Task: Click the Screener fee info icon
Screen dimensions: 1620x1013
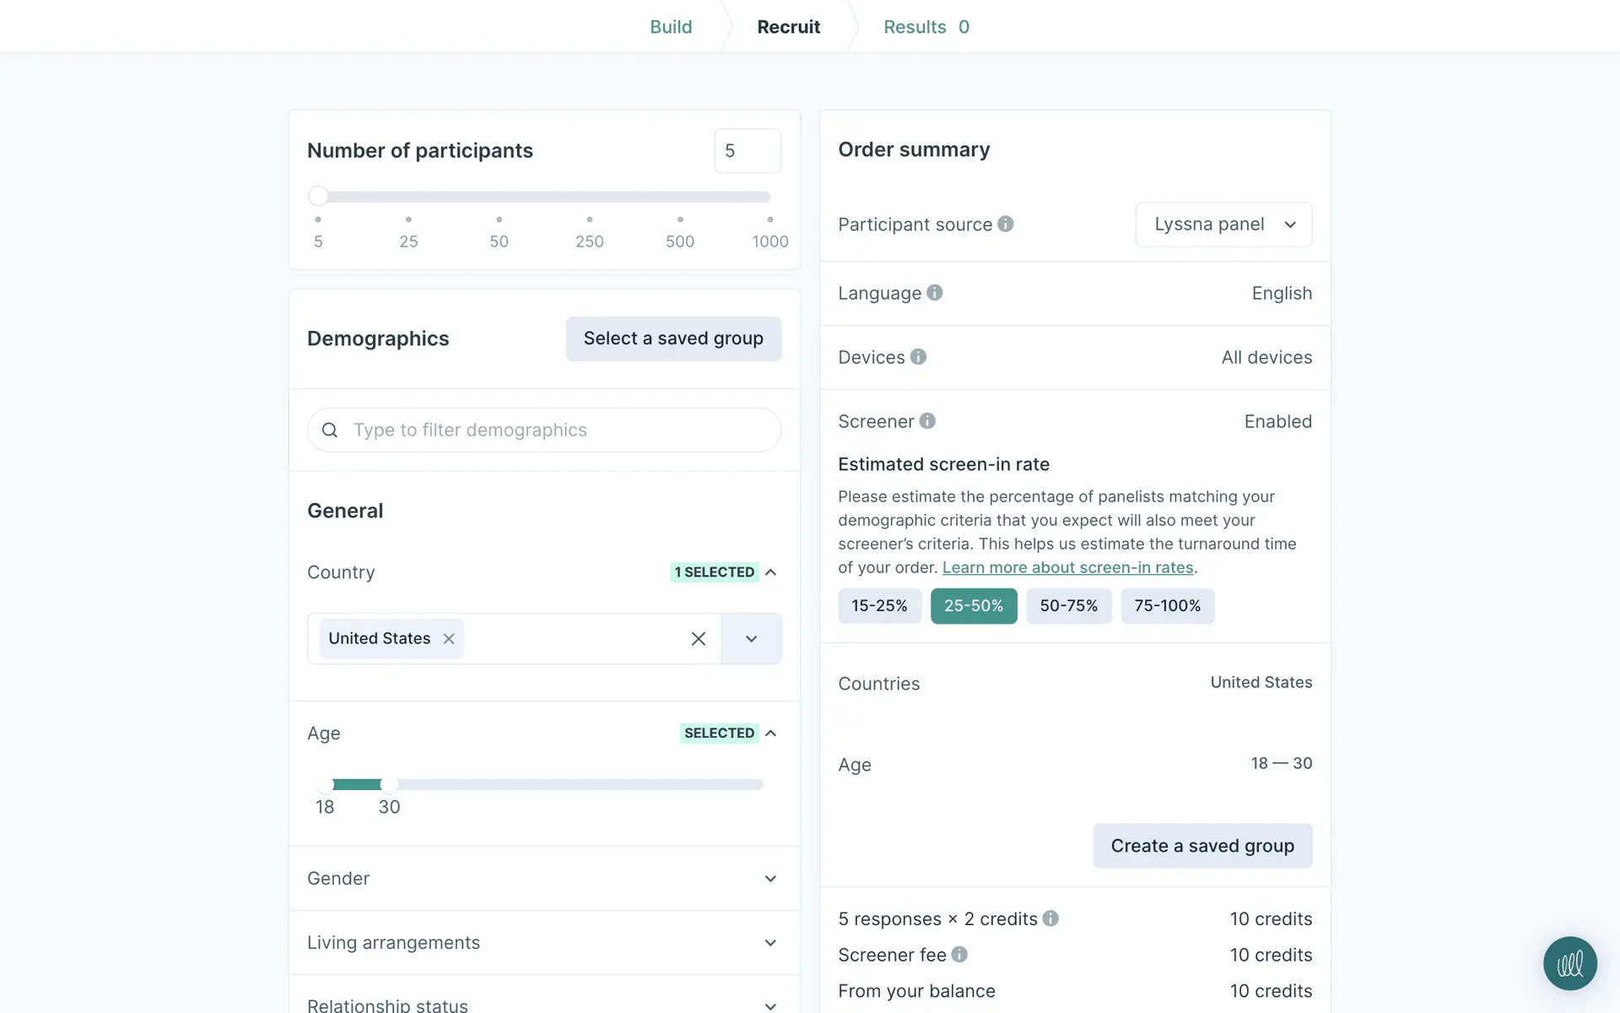Action: pos(959,955)
